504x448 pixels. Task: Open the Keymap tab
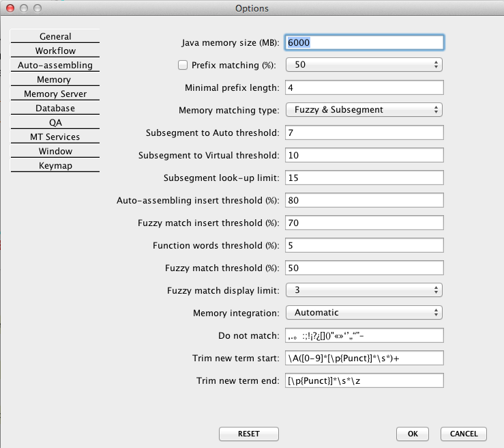point(55,166)
